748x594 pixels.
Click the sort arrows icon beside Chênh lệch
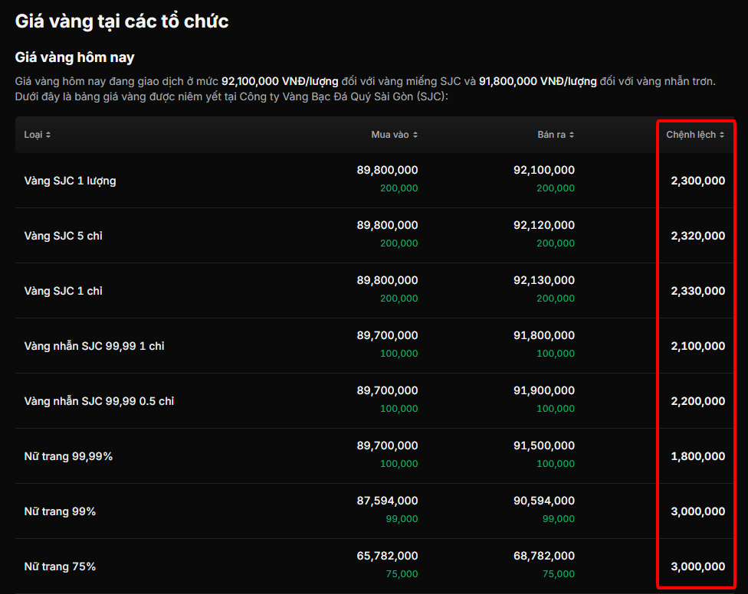pos(722,135)
